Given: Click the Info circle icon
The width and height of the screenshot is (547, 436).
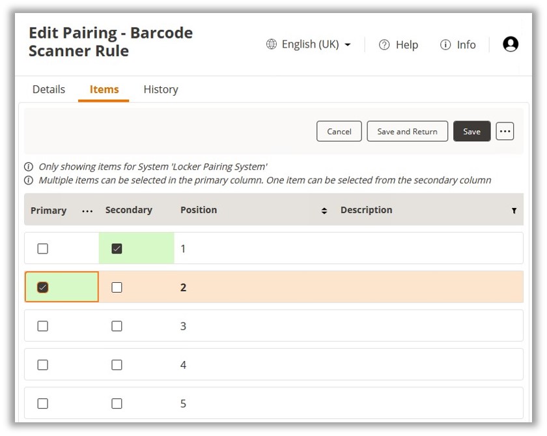Looking at the screenshot, I should click(445, 45).
